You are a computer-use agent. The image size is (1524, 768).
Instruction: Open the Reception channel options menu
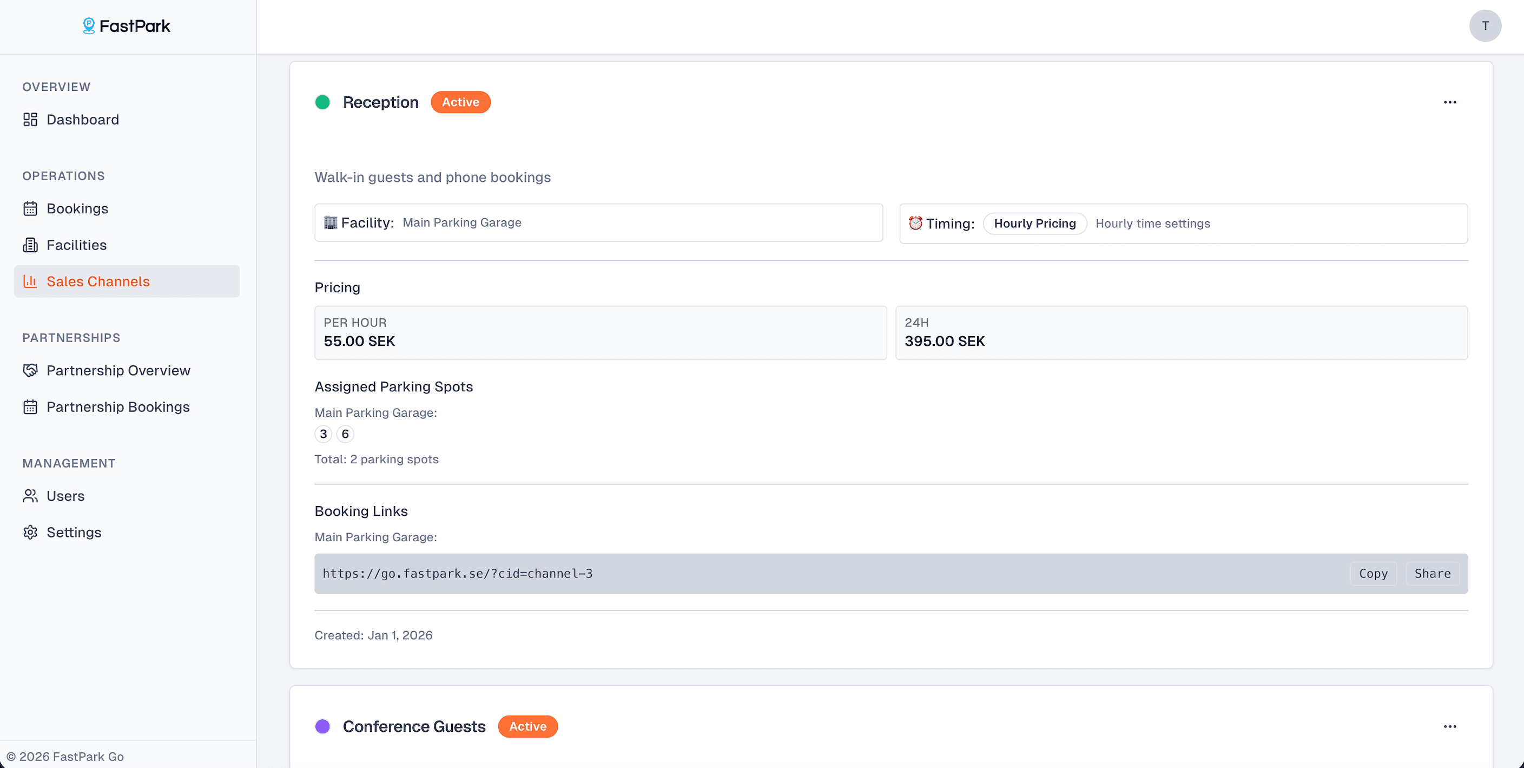(x=1449, y=102)
